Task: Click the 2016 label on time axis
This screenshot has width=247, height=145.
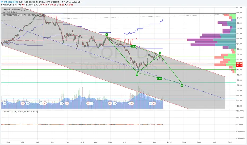Action: [x=169, y=142]
